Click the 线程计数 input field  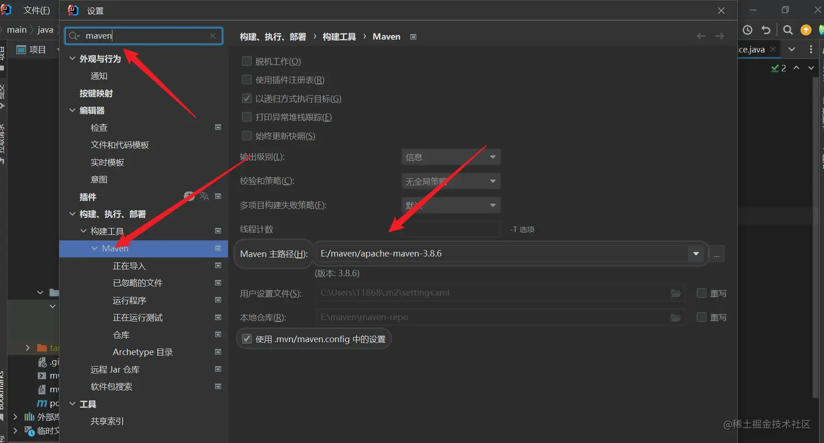point(451,229)
